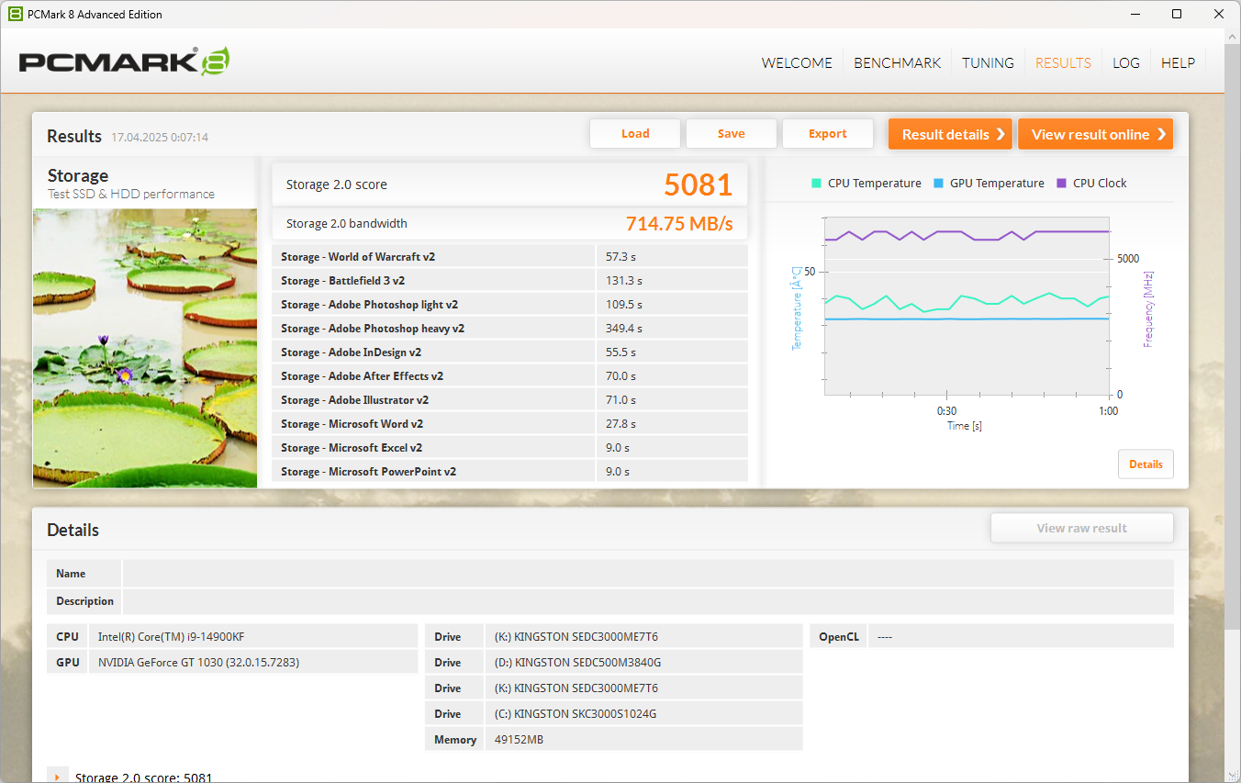
Task: Go to the TUNING tab
Action: (988, 63)
